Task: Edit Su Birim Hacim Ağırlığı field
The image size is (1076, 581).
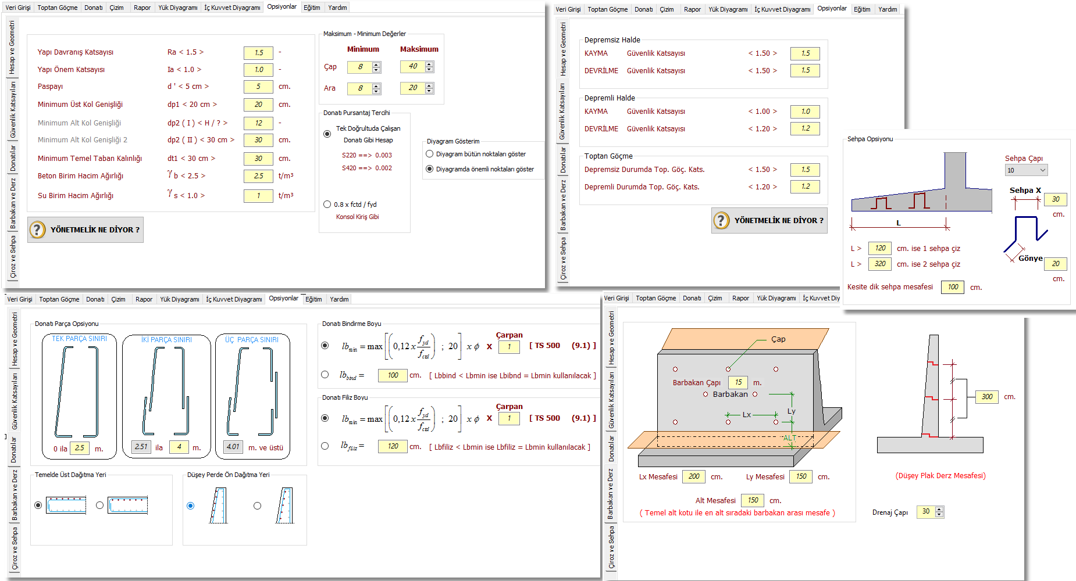Action: (258, 196)
